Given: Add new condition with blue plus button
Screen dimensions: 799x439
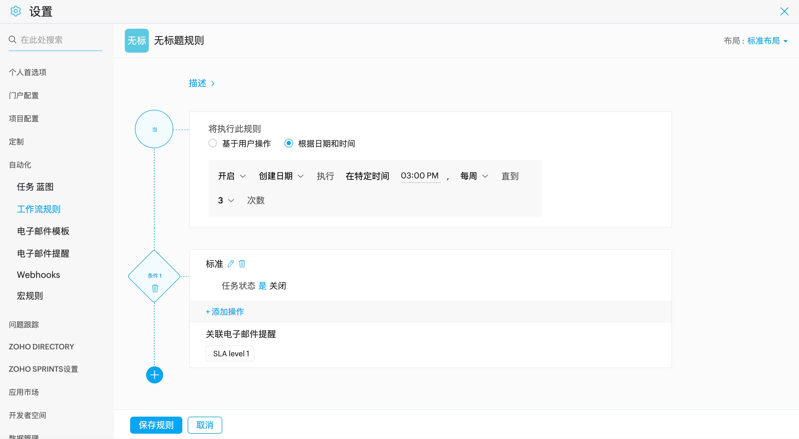Looking at the screenshot, I should click(x=154, y=375).
